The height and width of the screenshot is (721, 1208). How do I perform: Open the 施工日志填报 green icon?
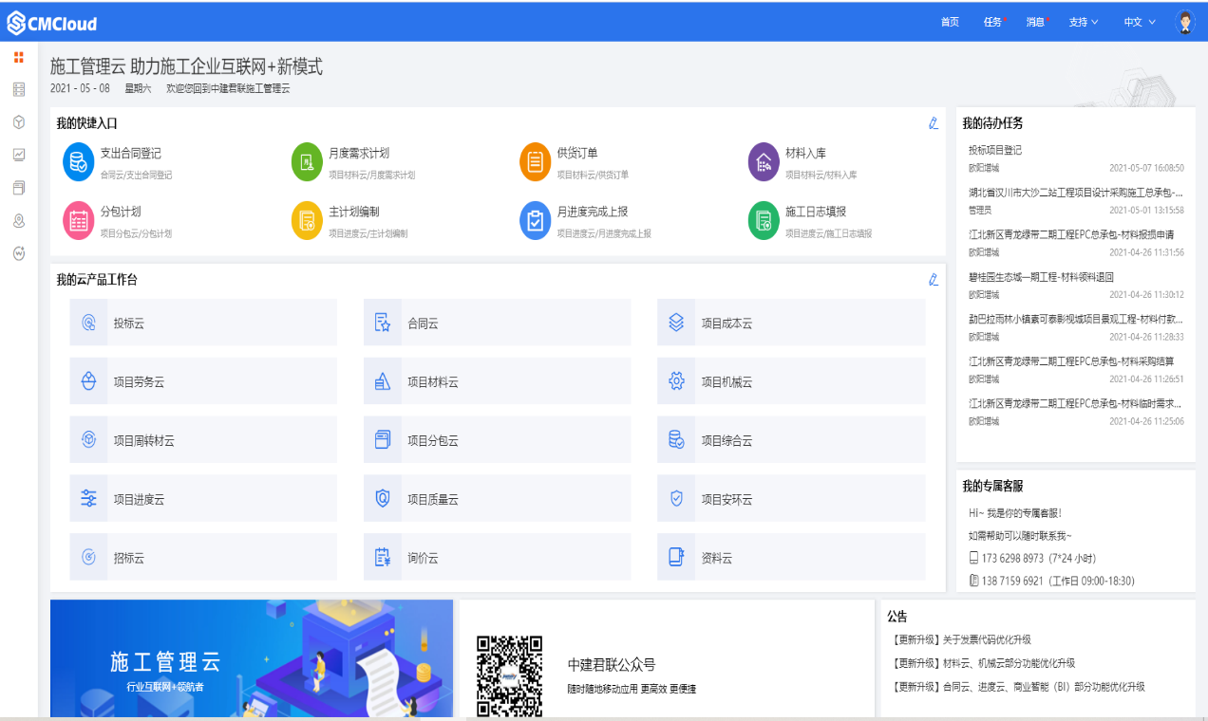click(x=764, y=220)
